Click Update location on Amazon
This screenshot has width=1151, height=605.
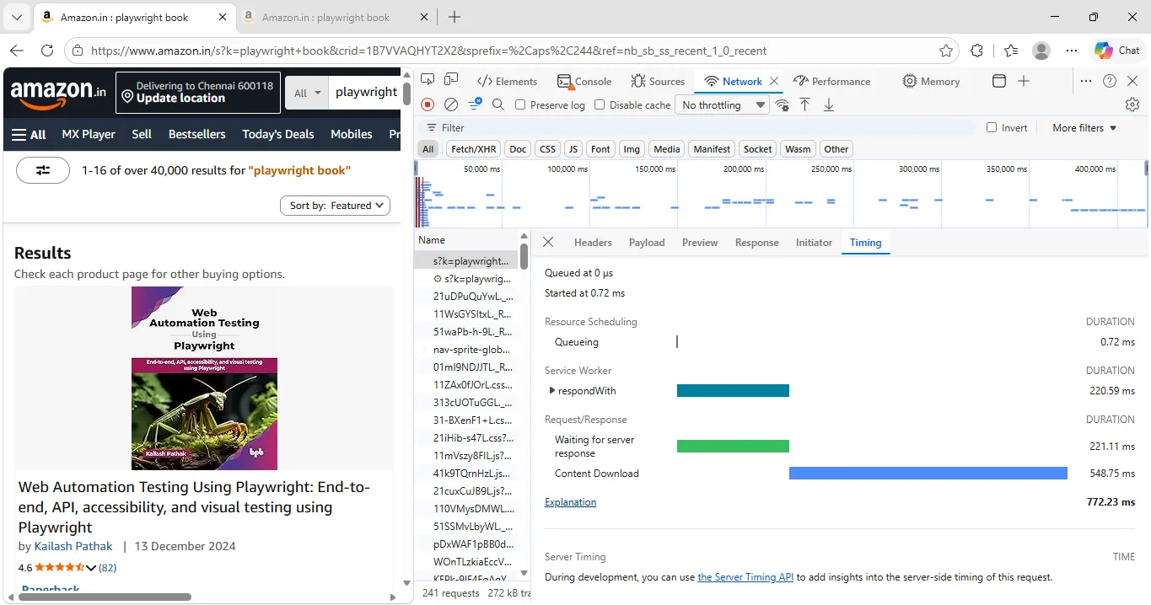point(180,98)
